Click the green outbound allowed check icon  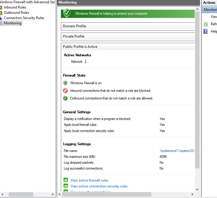[x=65, y=98]
